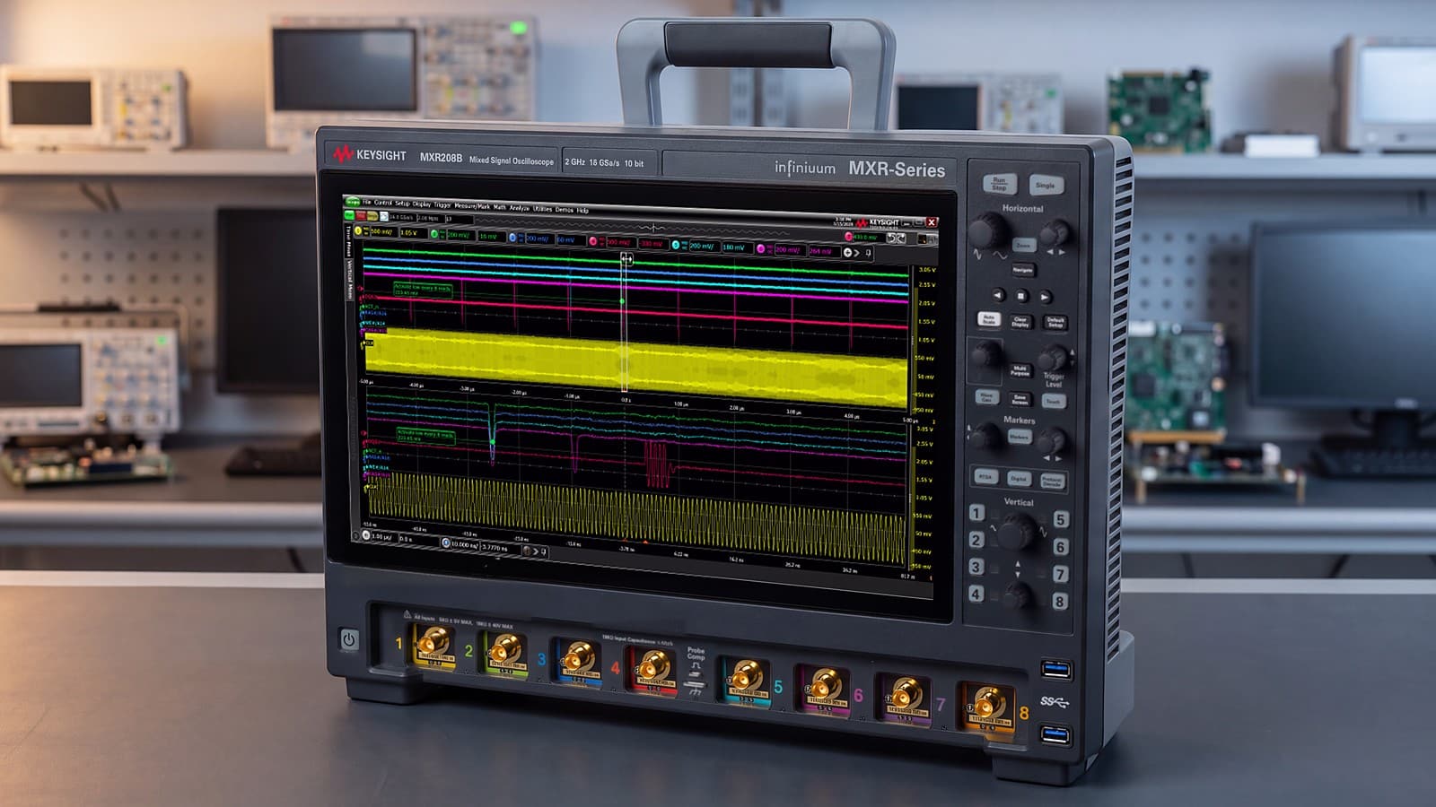Push the Run/Stop hardware button
The width and height of the screenshot is (1436, 807).
(x=999, y=184)
